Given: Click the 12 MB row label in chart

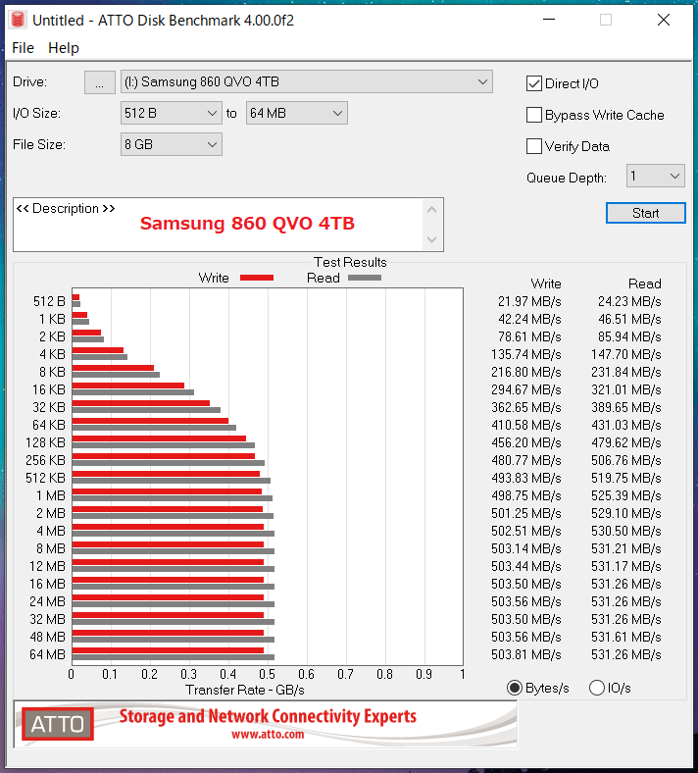Looking at the screenshot, I should [x=47, y=566].
